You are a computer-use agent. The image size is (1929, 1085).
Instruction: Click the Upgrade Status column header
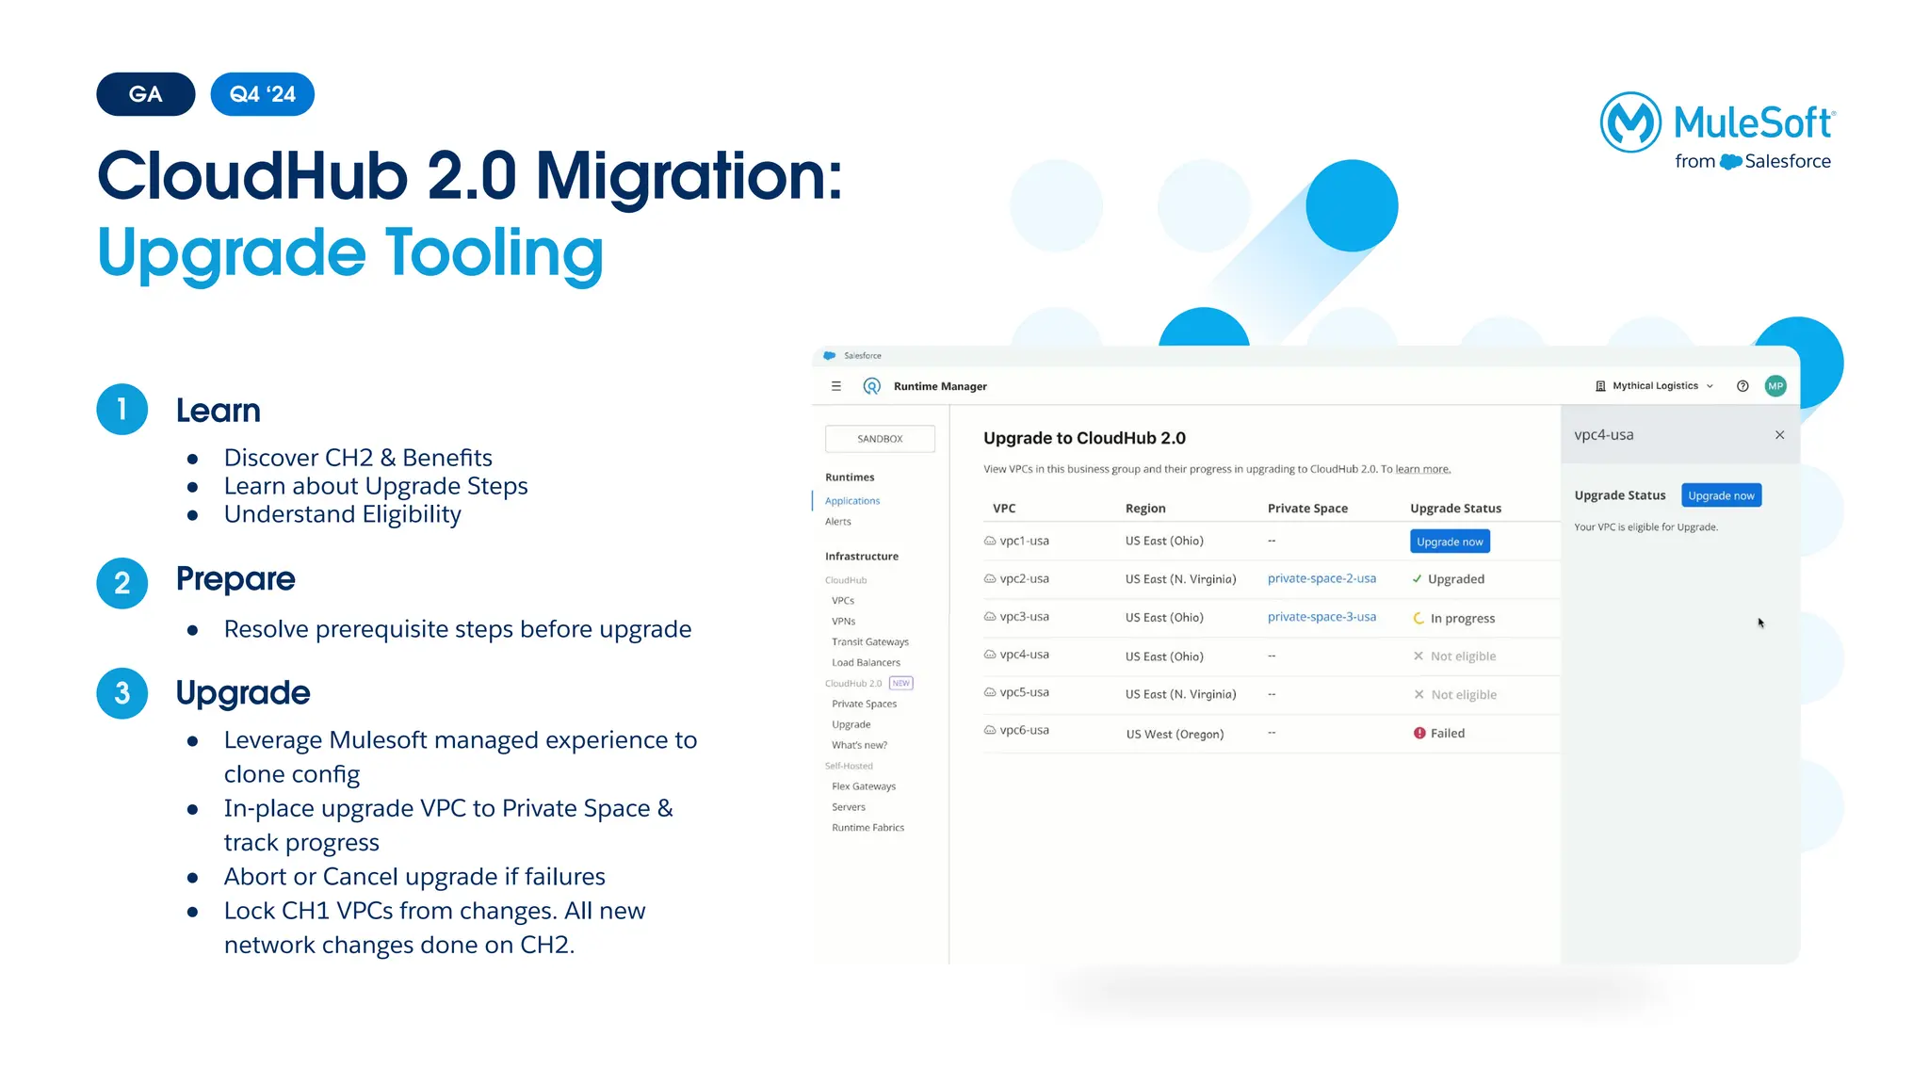coord(1455,509)
